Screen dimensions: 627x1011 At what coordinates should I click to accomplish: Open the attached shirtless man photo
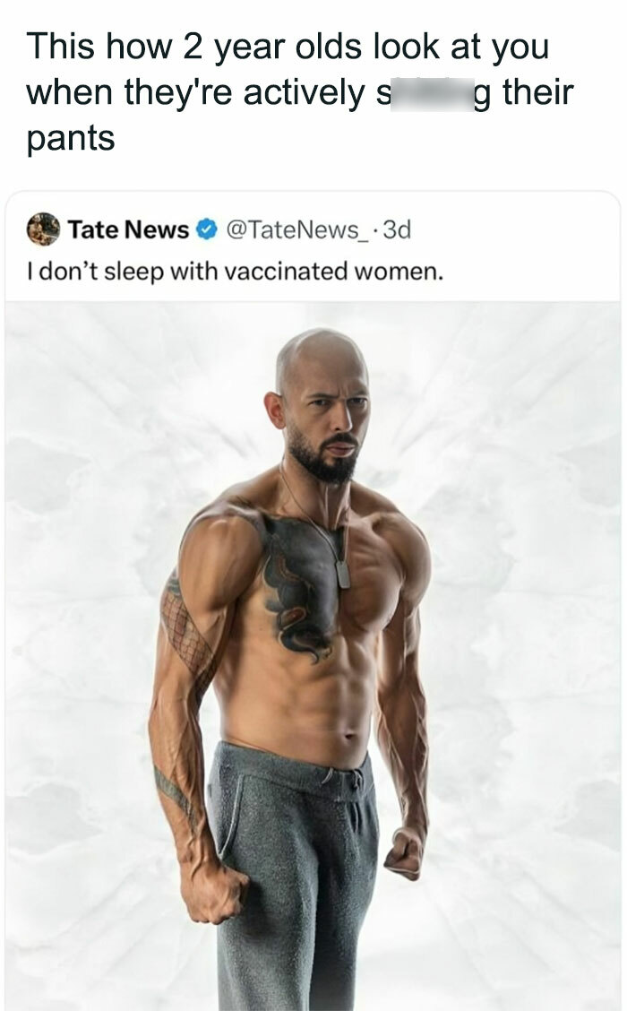click(x=313, y=656)
